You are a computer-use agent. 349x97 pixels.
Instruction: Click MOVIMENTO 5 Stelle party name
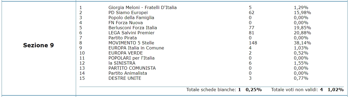131,43
